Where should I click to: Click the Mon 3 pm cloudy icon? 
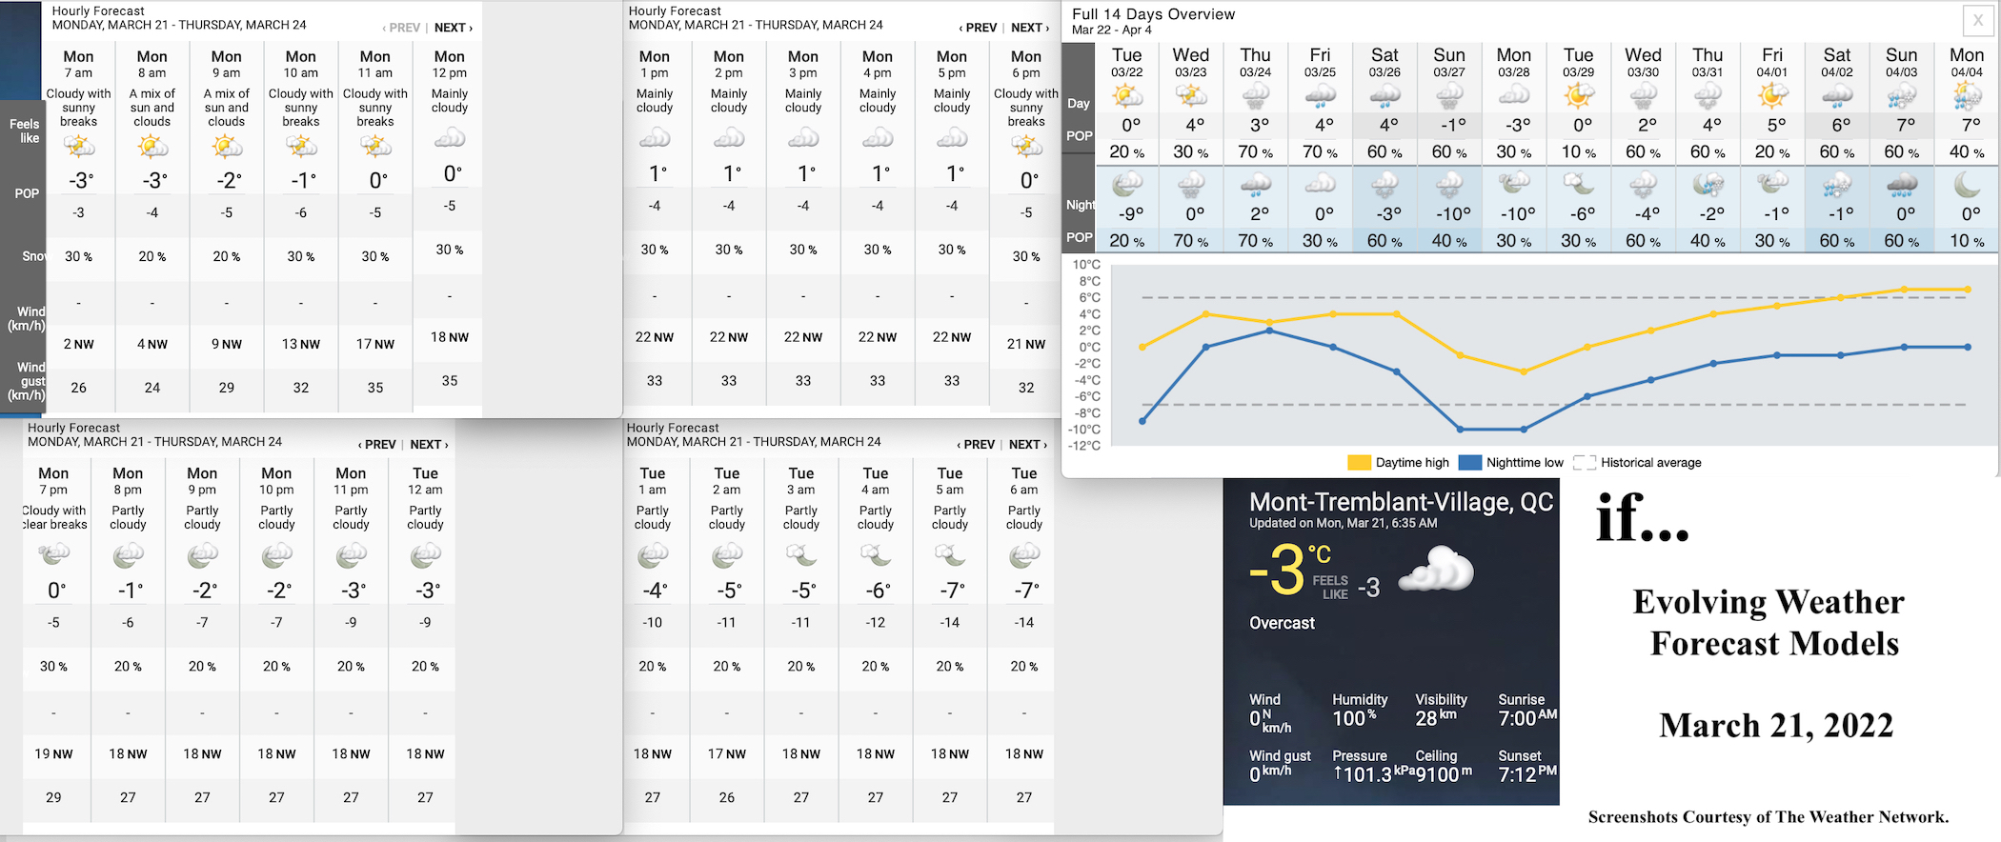click(x=803, y=139)
